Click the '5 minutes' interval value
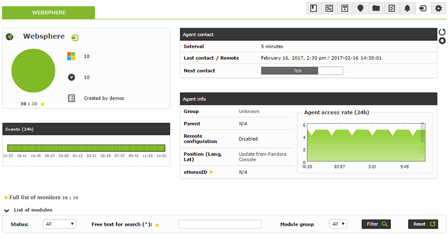The height and width of the screenshot is (238, 448). [x=272, y=46]
